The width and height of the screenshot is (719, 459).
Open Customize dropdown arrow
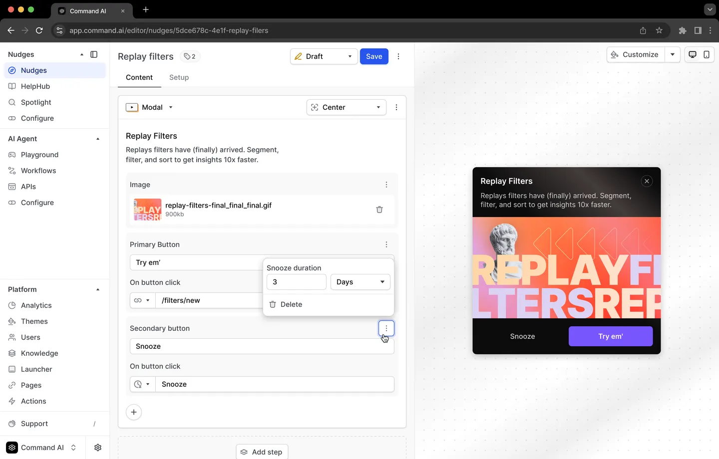[x=673, y=54]
